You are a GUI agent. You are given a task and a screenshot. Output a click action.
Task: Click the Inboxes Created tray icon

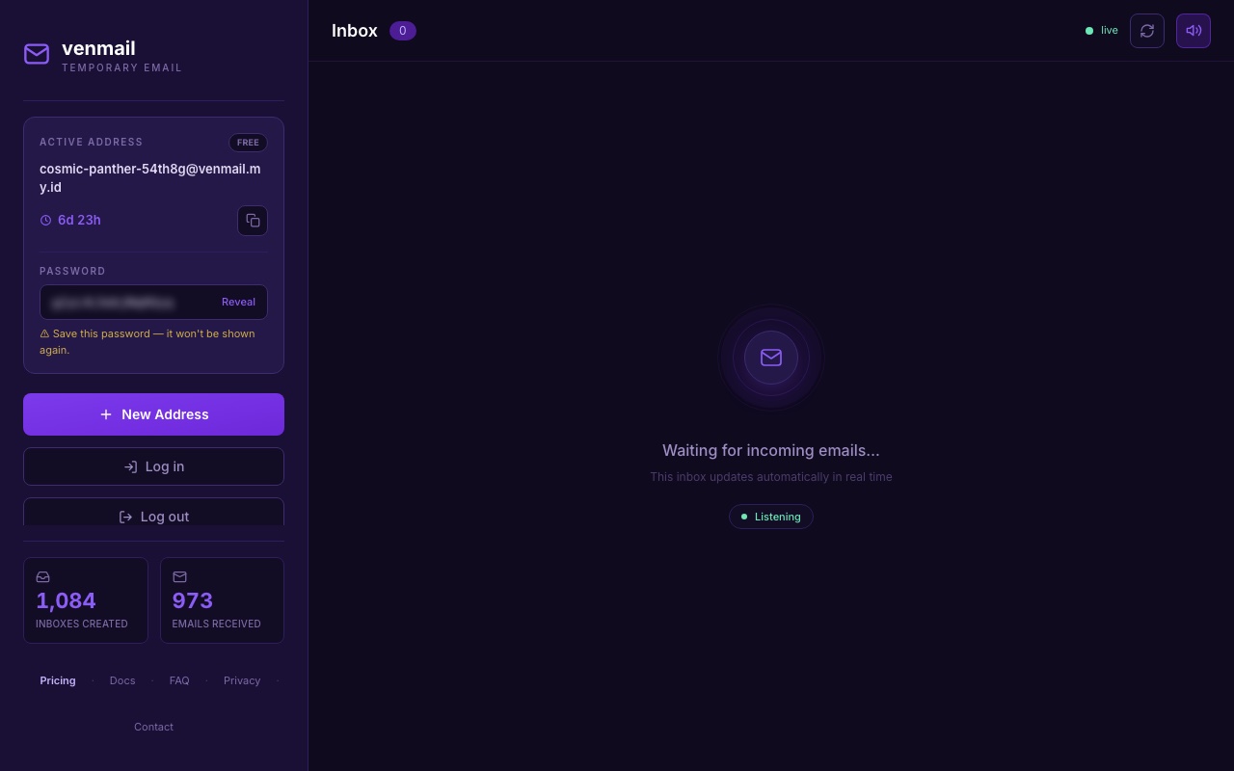42,577
